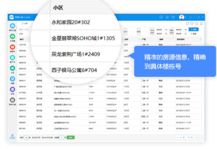The image size is (217, 149).
Task: Click the first title bar list icon
Action: click(161, 17)
